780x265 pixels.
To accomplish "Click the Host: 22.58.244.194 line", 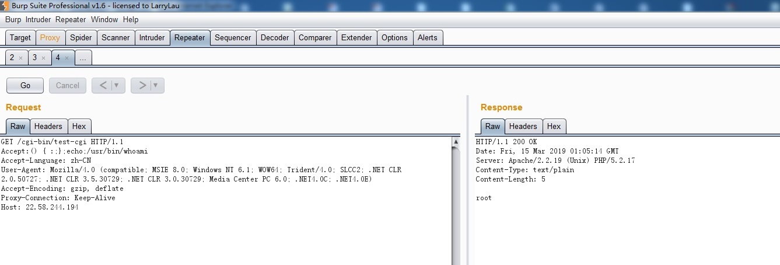I will click(x=40, y=207).
